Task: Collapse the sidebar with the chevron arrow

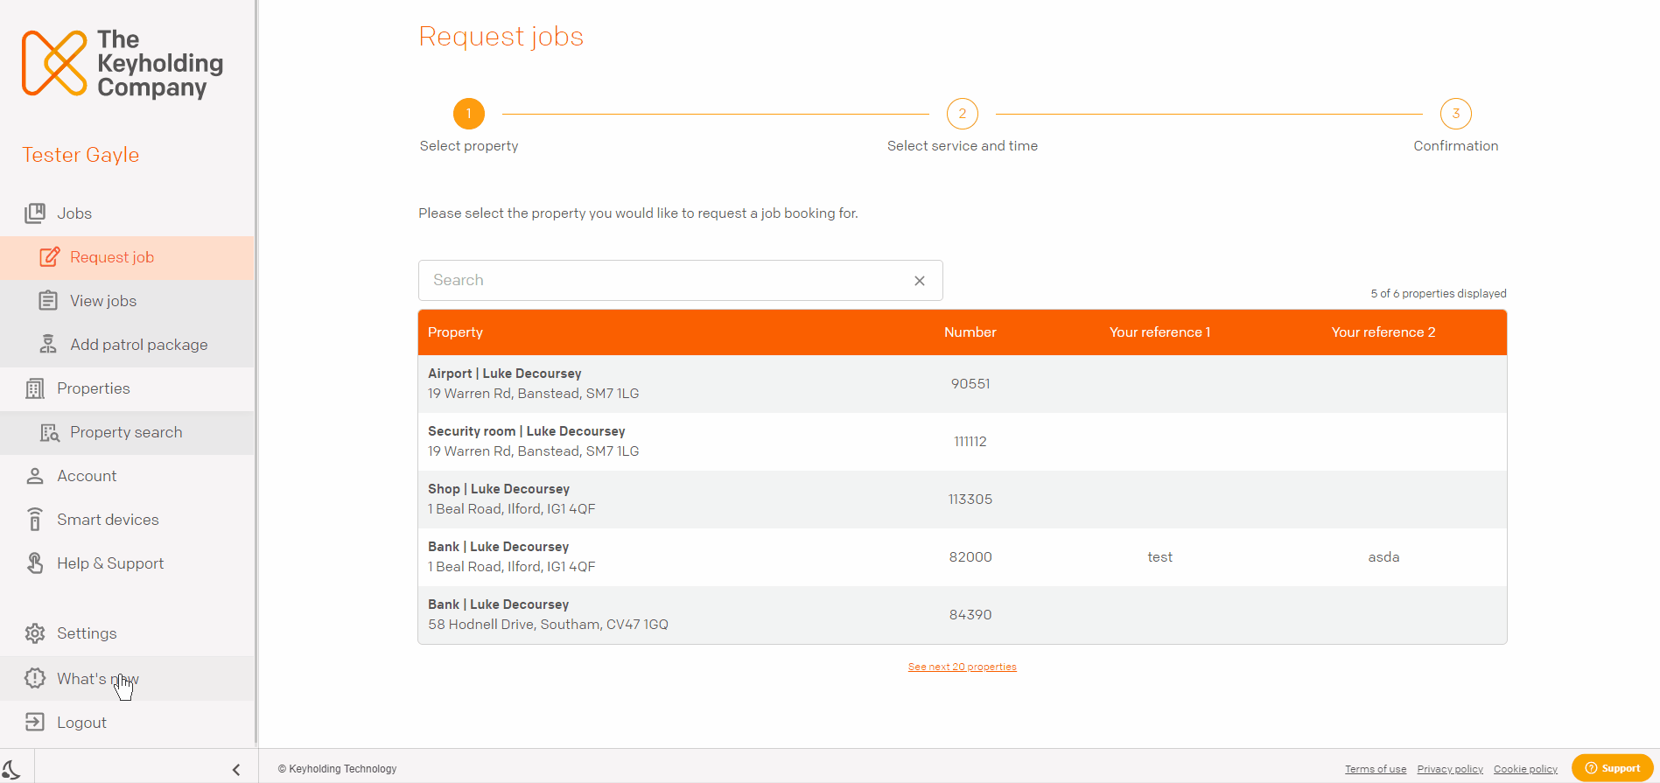Action: pos(236,770)
